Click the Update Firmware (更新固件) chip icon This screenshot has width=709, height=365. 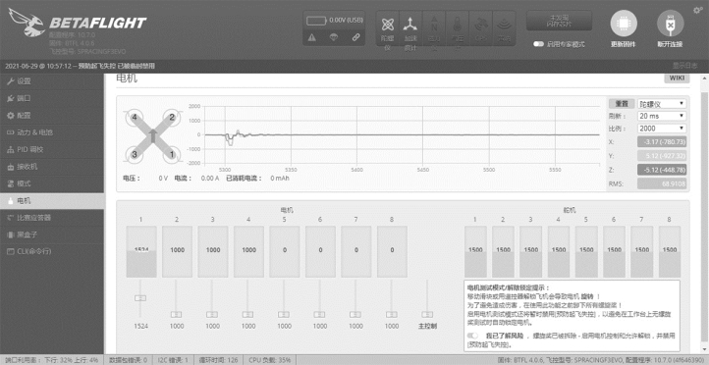624,24
